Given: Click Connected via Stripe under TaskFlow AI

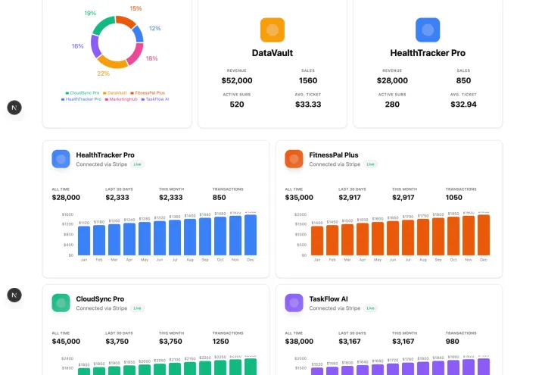Looking at the screenshot, I should pos(335,308).
